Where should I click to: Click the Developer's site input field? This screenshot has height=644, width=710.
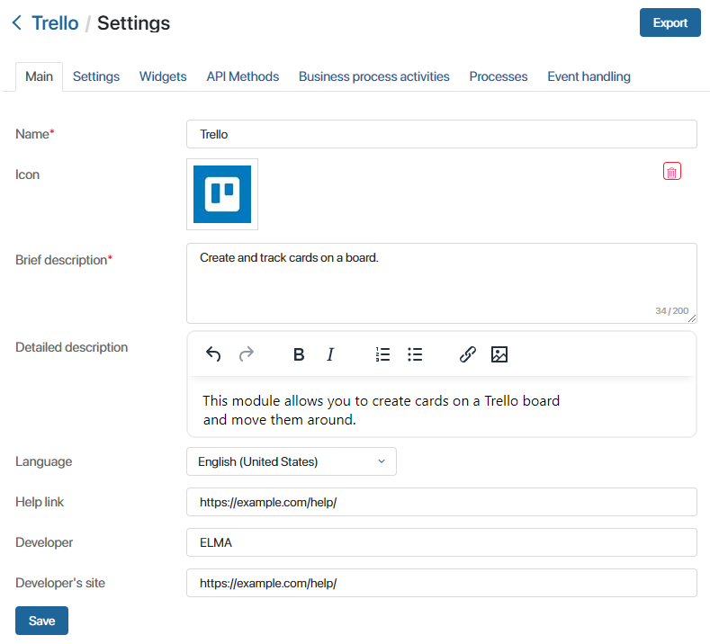tap(442, 583)
